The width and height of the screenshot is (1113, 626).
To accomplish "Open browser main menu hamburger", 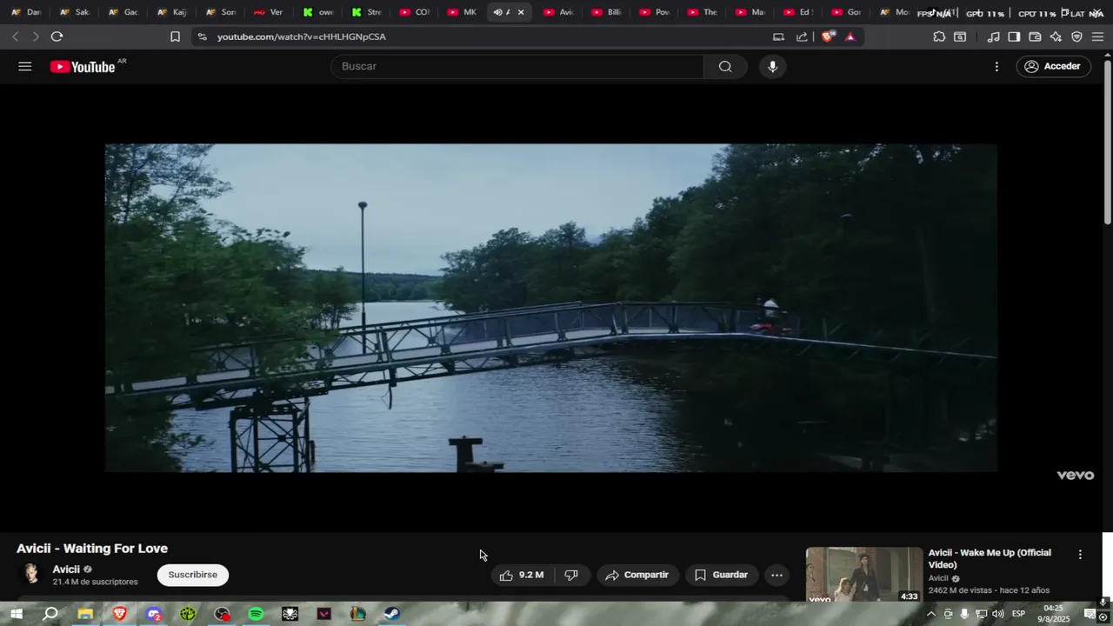I will tap(1097, 37).
